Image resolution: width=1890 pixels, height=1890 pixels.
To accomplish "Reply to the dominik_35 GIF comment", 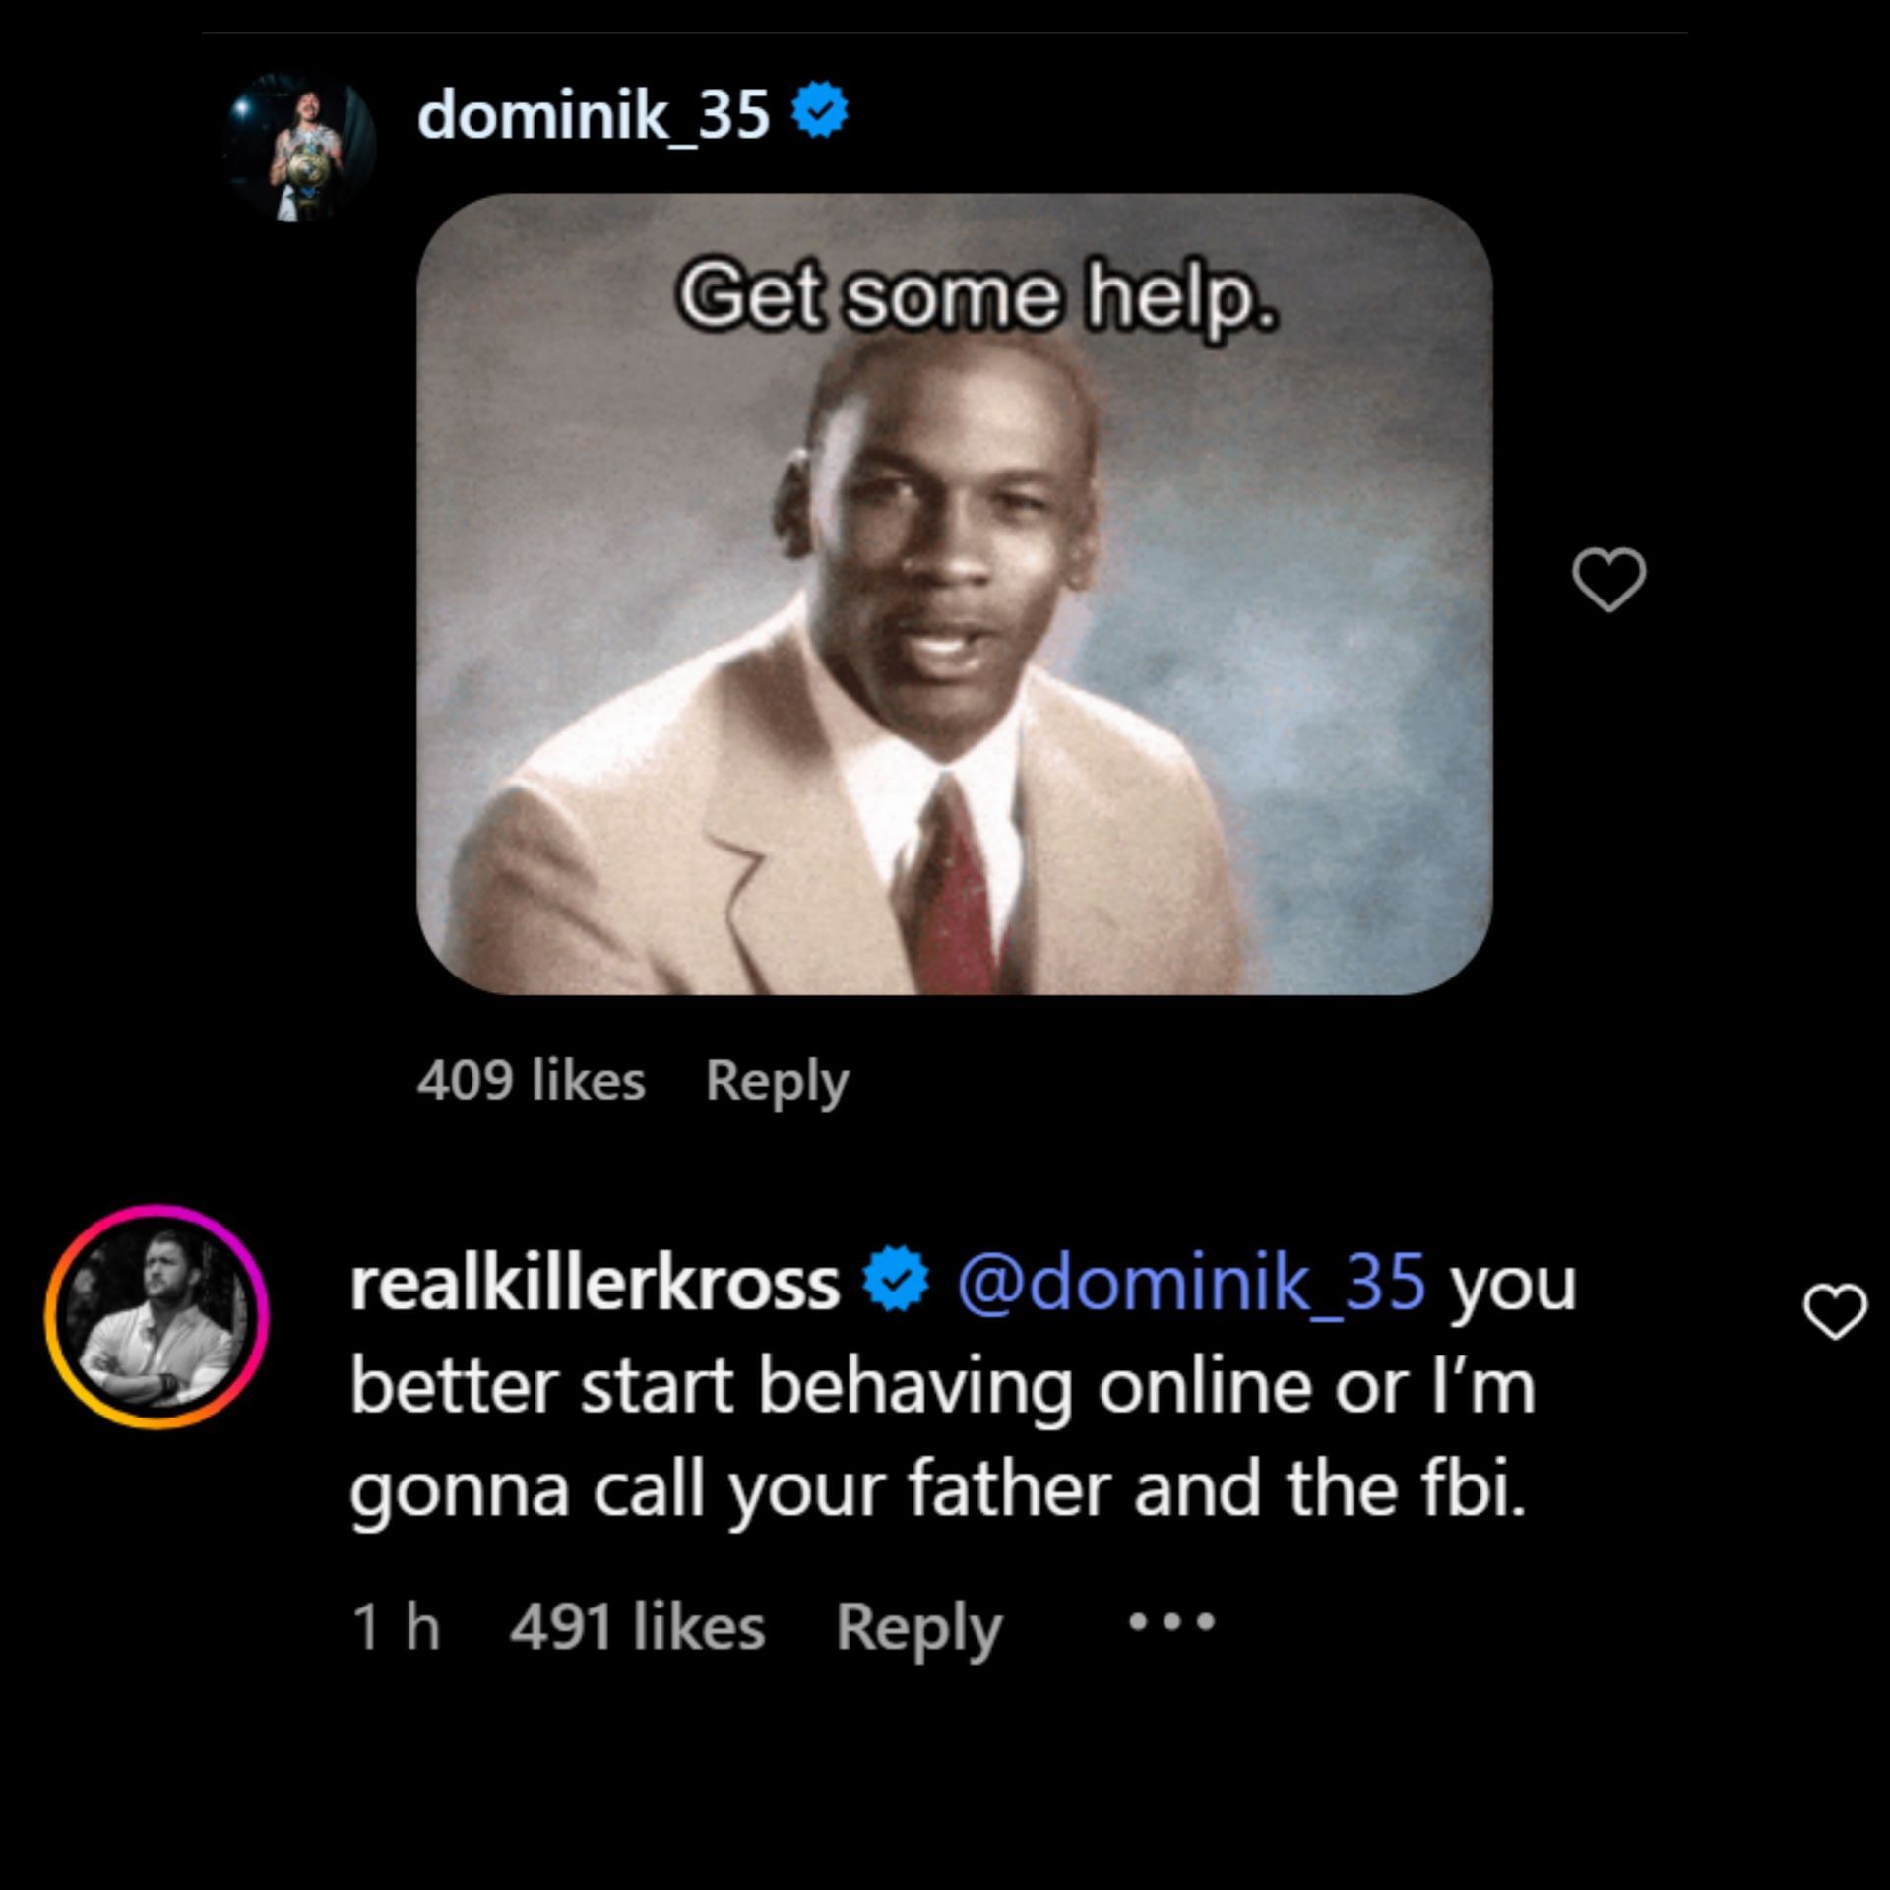I will (777, 1081).
